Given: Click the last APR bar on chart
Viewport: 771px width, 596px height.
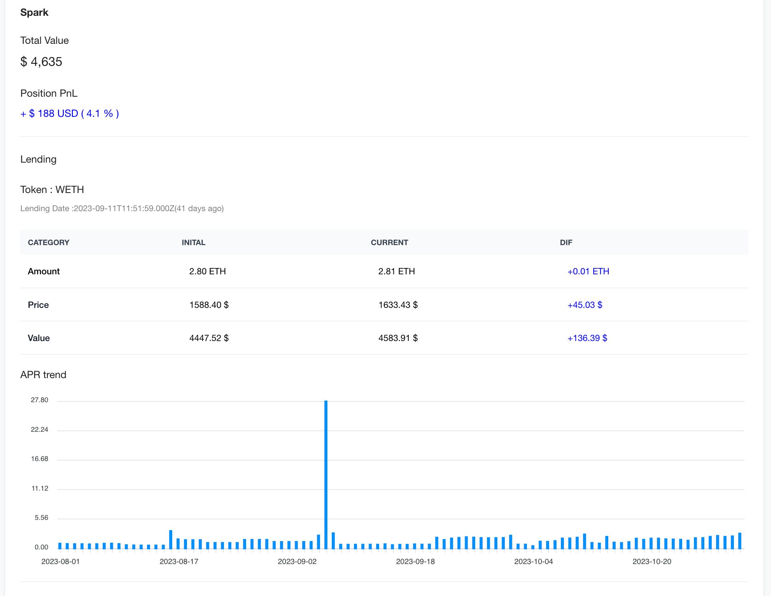Looking at the screenshot, I should (740, 541).
